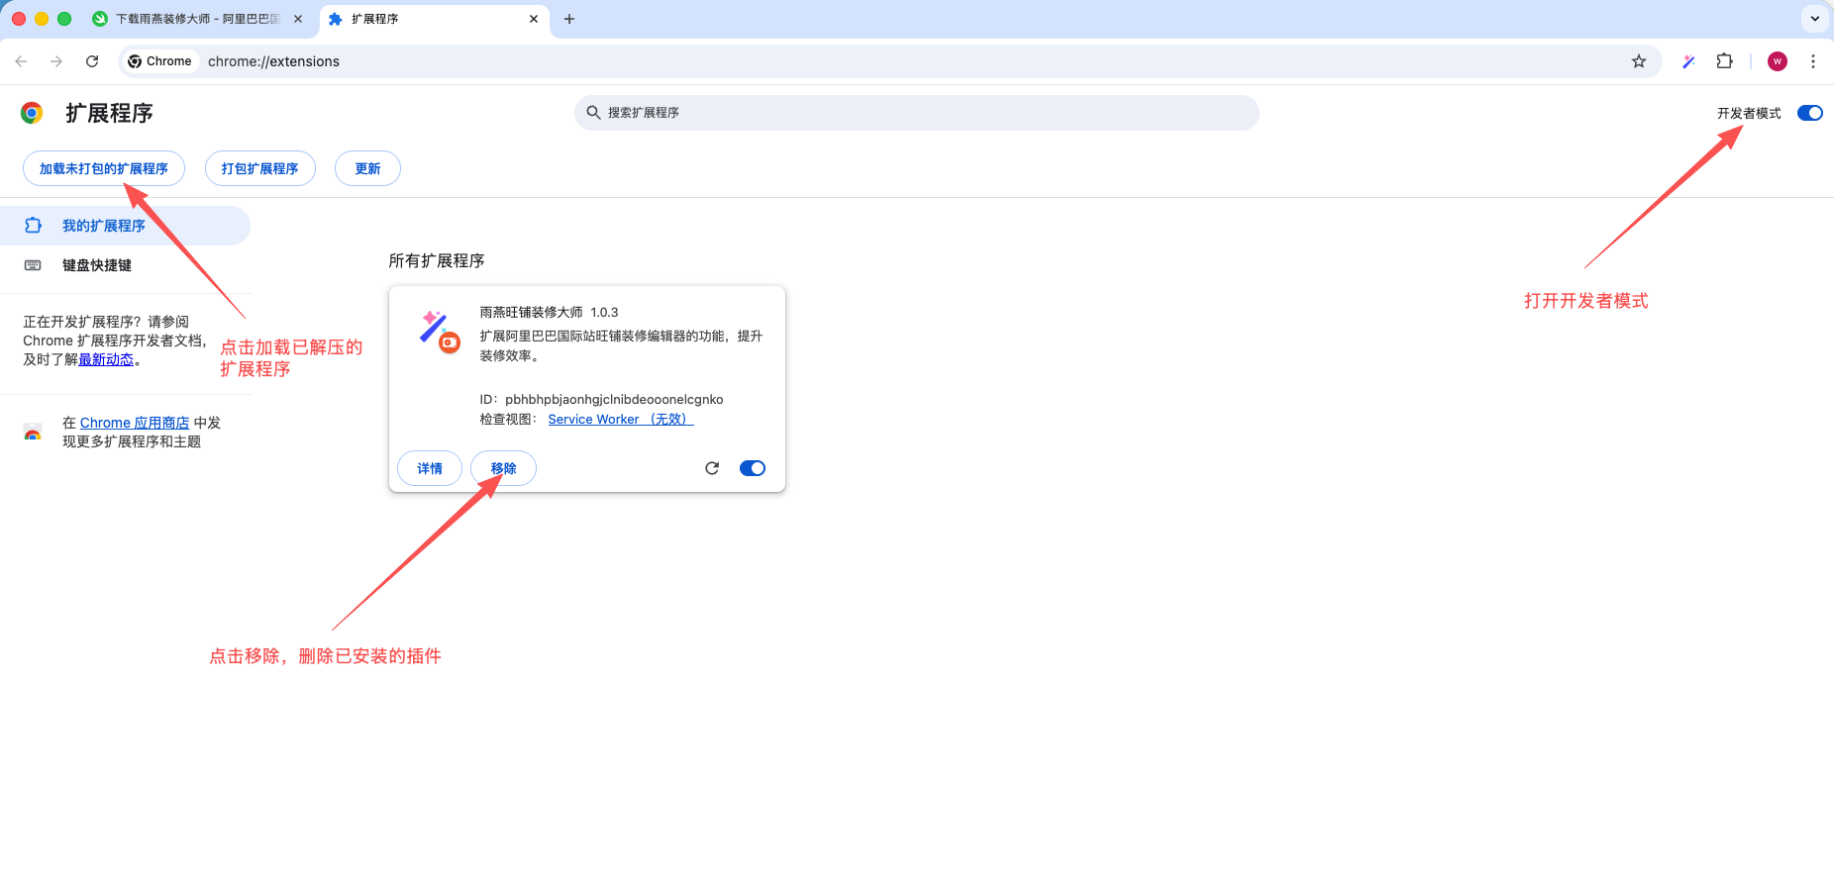Click the profile avatar icon

click(x=1778, y=61)
